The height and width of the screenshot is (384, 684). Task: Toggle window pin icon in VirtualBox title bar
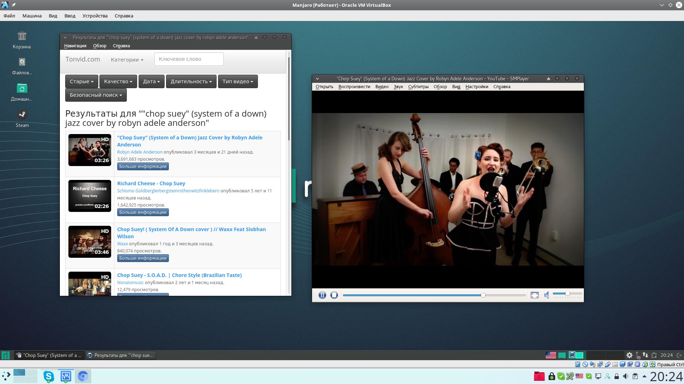14,5
